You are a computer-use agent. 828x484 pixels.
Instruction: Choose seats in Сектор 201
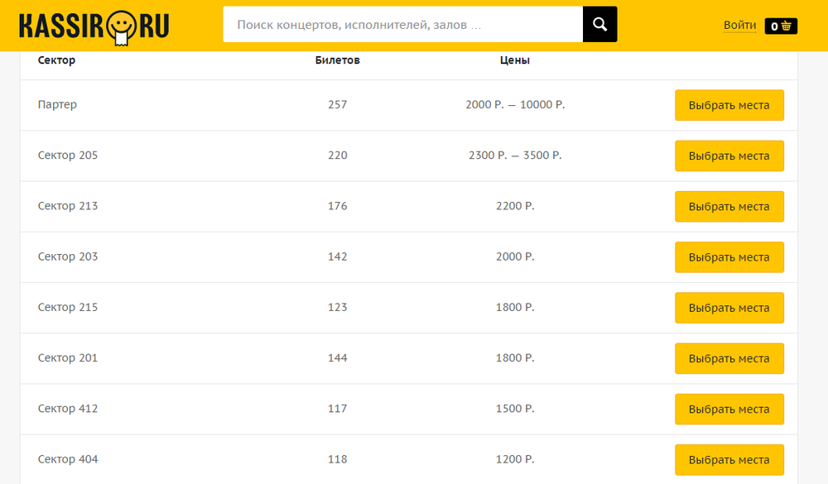[x=729, y=358]
